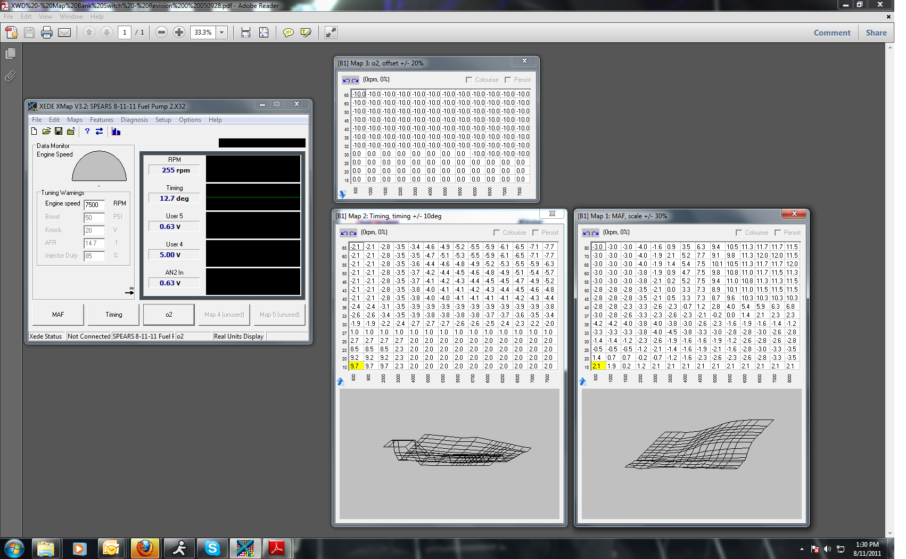Show hidden system tray icons arrow
The width and height of the screenshot is (906, 559).
coord(802,549)
